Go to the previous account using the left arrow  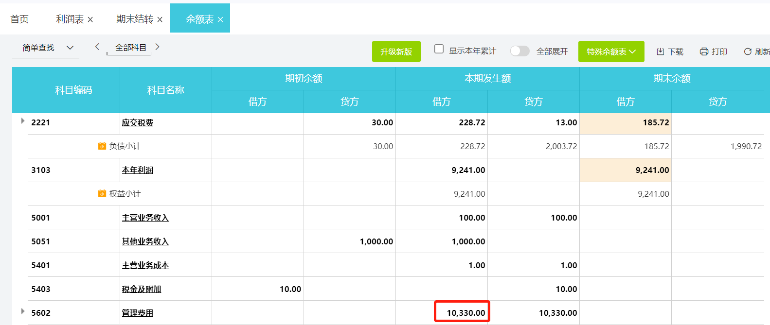click(x=97, y=47)
